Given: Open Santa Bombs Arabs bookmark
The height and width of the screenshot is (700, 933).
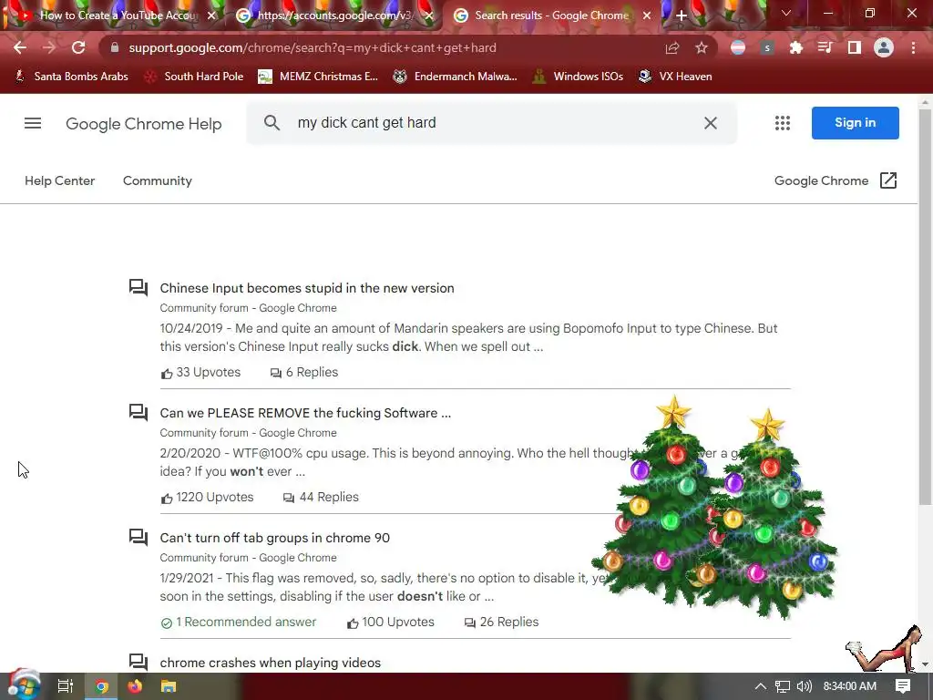Looking at the screenshot, I should coord(71,77).
